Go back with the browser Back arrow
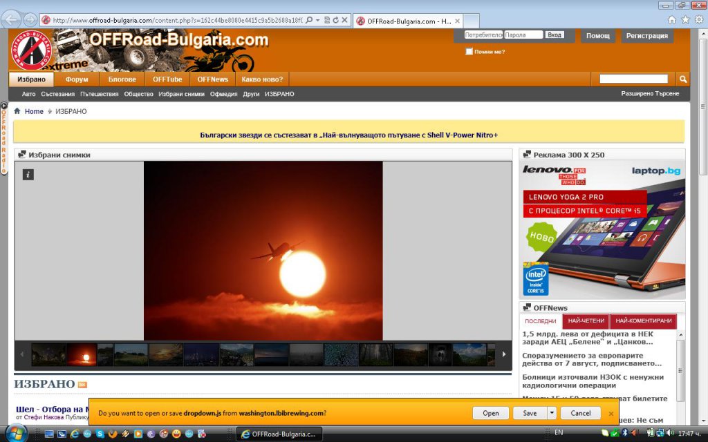 11,19
